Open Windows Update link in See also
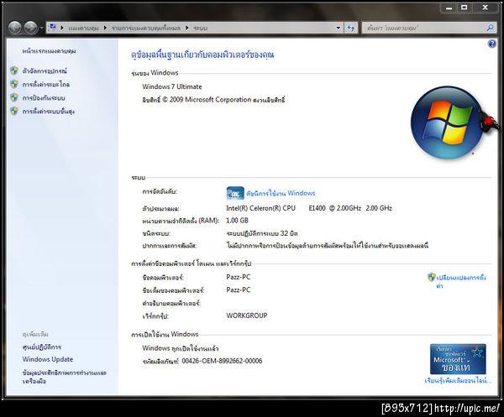This screenshot has width=504, height=417. (48, 359)
